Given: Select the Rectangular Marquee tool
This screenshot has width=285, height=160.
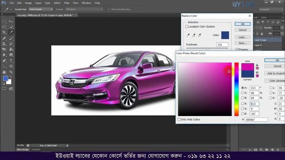Looking at the screenshot, I should 4,22.
